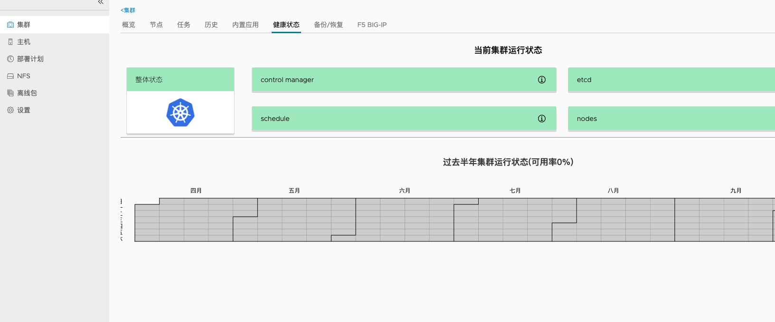
Task: Click the 过去半年集群运行状态 availability heading
Action: click(x=508, y=162)
